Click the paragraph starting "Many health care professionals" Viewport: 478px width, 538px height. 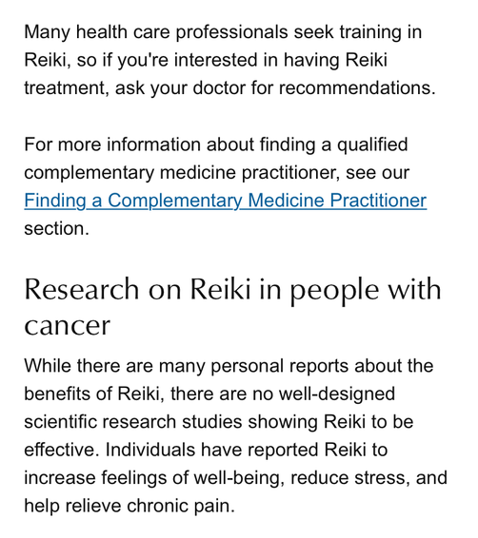(x=229, y=60)
